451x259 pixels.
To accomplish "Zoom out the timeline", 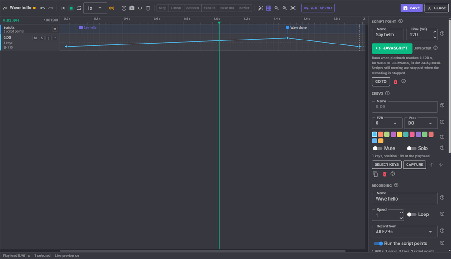I will (277, 8).
